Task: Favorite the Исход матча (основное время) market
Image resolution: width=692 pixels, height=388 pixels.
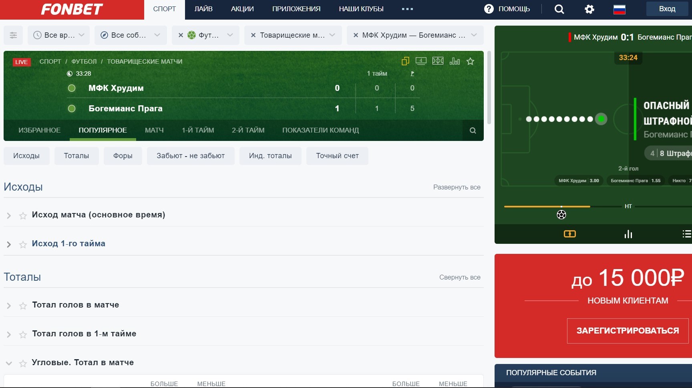Action: tap(23, 215)
